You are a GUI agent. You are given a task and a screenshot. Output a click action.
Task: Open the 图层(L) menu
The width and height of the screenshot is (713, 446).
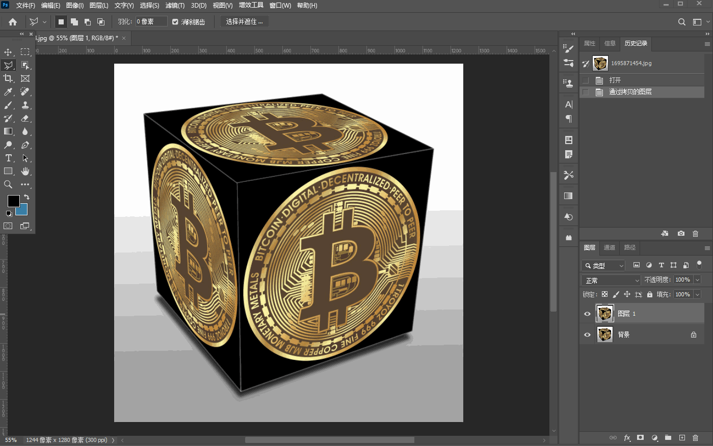point(99,6)
